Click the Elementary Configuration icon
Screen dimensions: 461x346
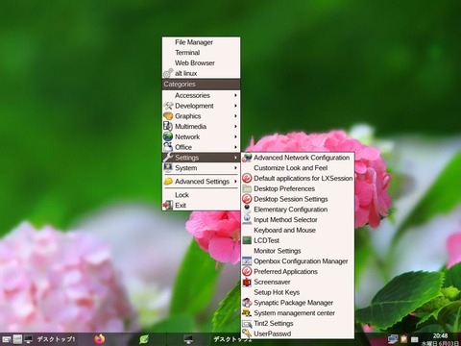click(247, 210)
